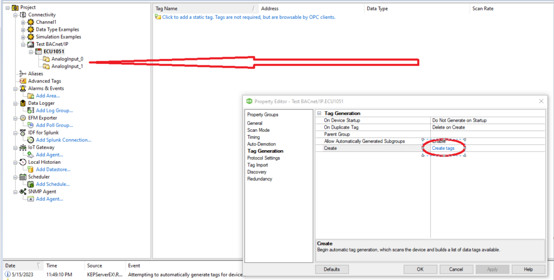Click the Source column header in event log
The height and width of the screenshot is (280, 554).
tap(105, 265)
